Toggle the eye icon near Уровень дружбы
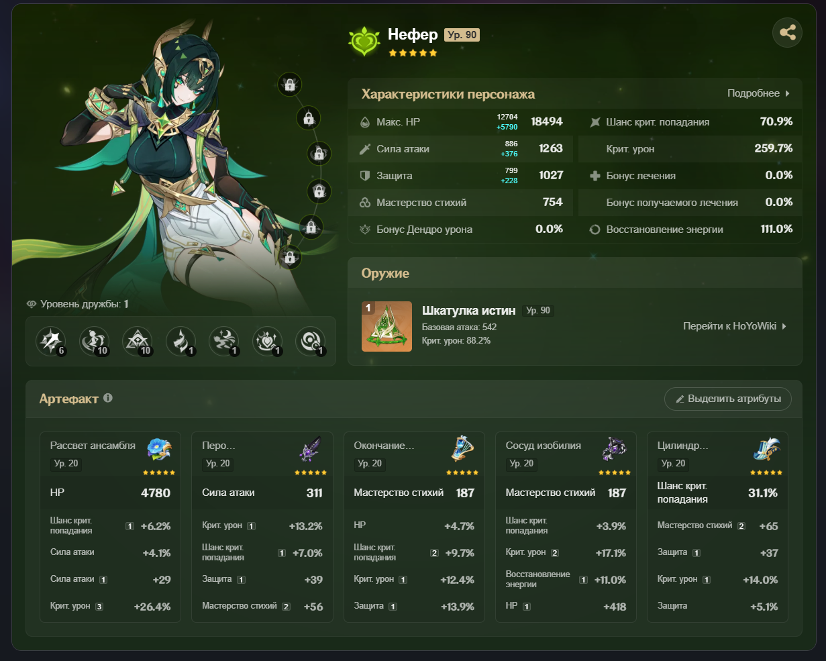This screenshot has height=661, width=826. coord(31,304)
